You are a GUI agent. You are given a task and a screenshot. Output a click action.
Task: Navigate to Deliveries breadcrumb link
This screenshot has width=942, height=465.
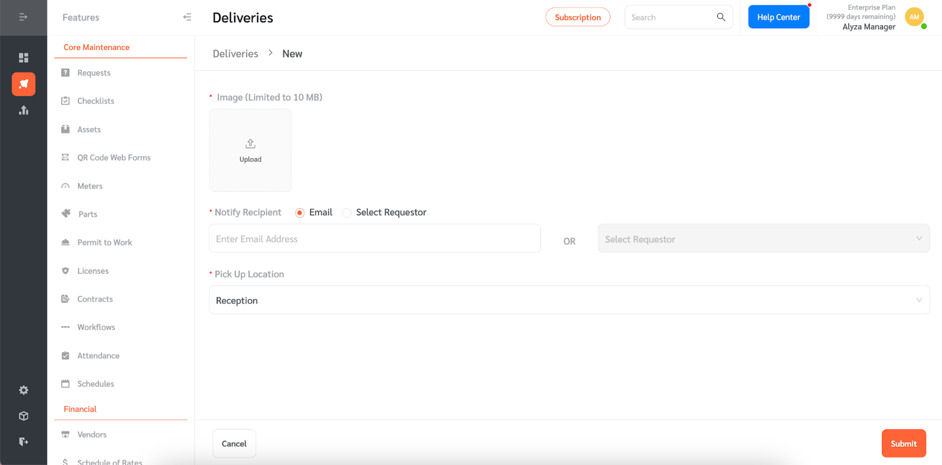click(x=235, y=53)
